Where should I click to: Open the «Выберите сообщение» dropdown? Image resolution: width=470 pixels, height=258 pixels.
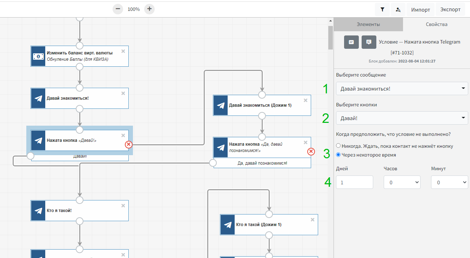[402, 88]
